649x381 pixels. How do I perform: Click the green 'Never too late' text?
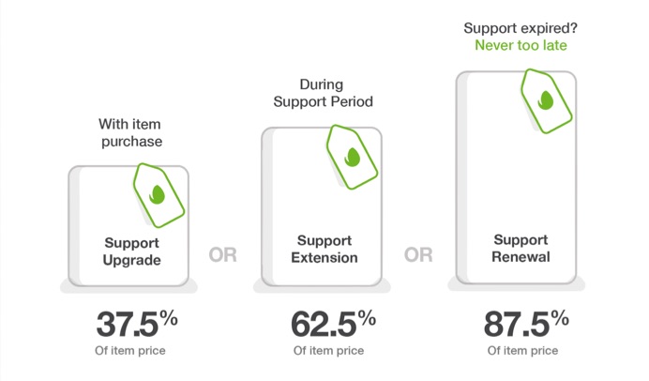521,45
